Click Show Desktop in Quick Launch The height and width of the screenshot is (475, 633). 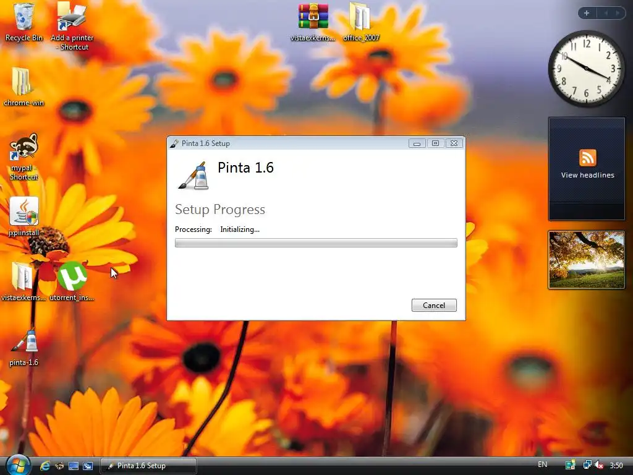[74, 466]
